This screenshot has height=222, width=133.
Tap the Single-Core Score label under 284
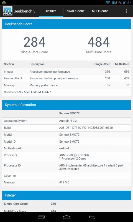34,52
